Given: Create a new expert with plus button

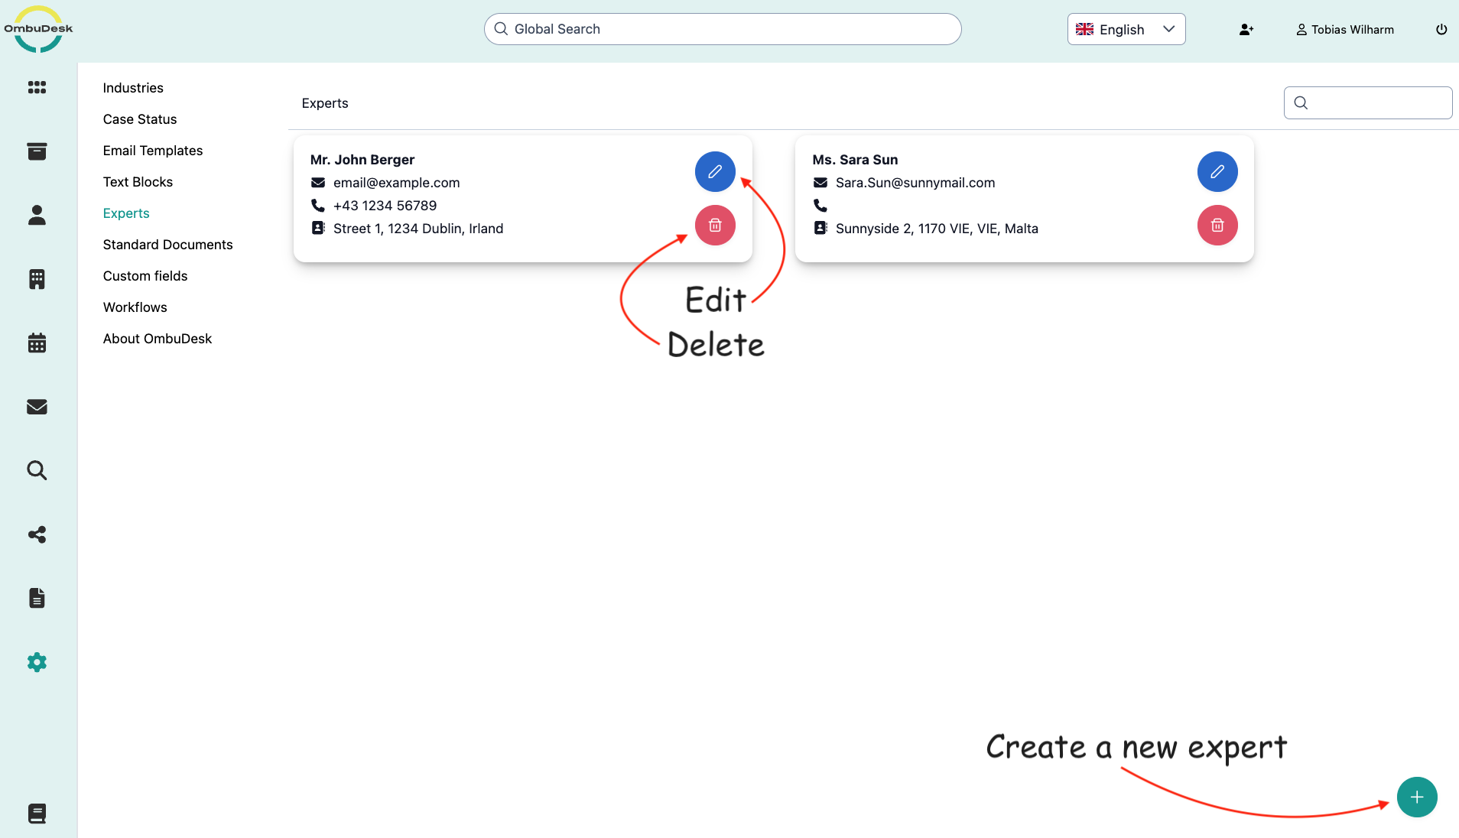Looking at the screenshot, I should 1417,797.
